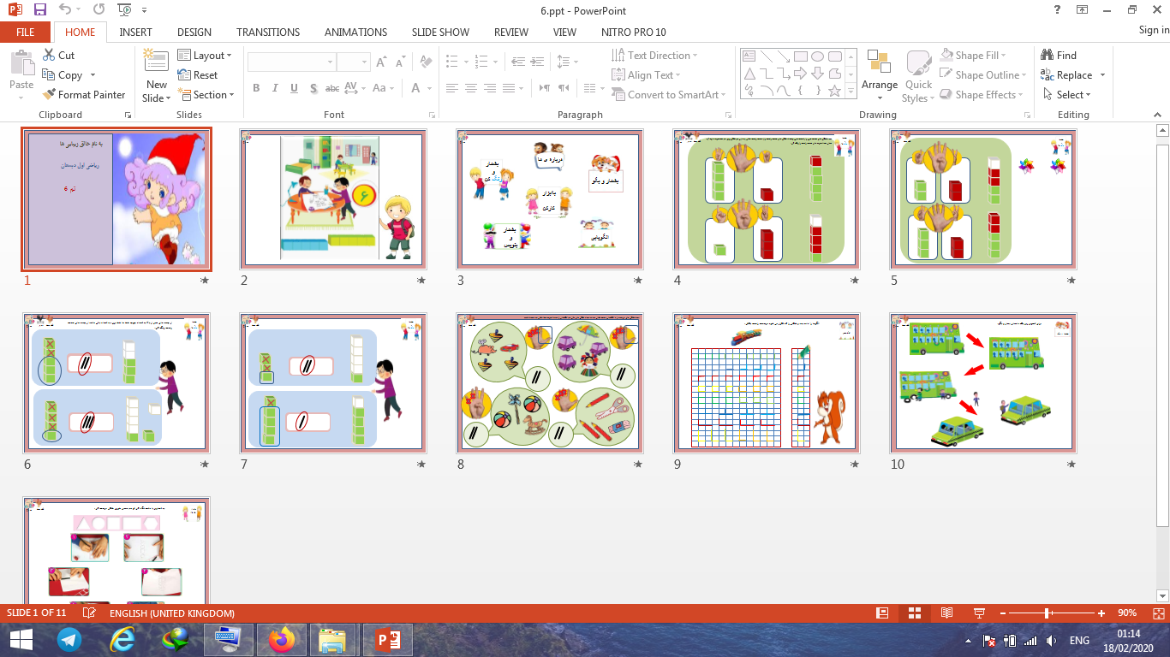This screenshot has height=657, width=1170.
Task: Expand the Layout dropdown
Action: [x=206, y=56]
